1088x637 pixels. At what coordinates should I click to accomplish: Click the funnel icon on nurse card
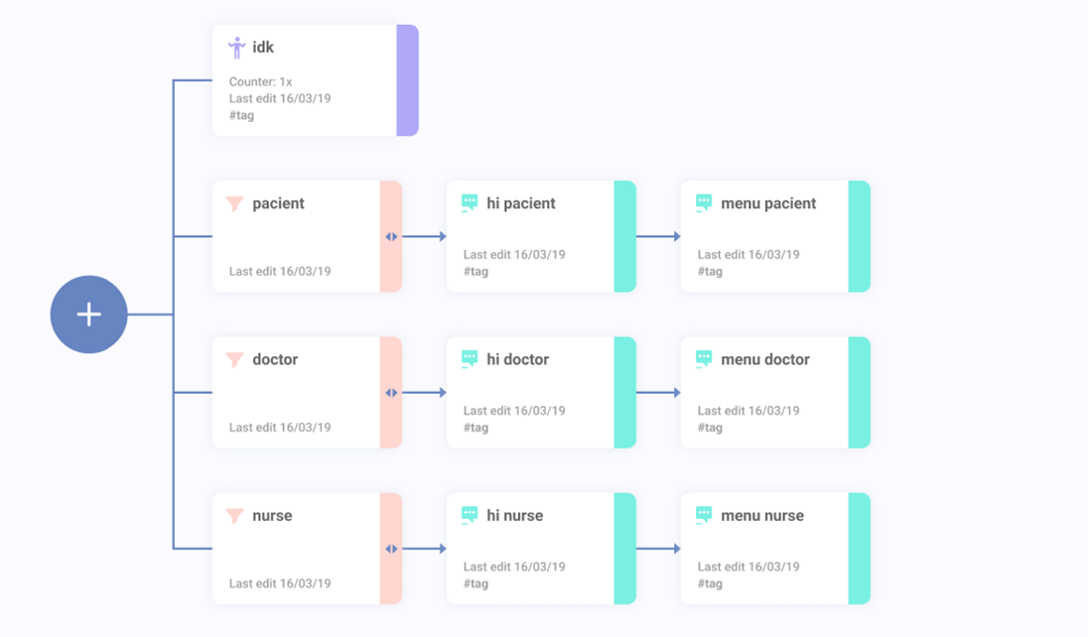[235, 516]
